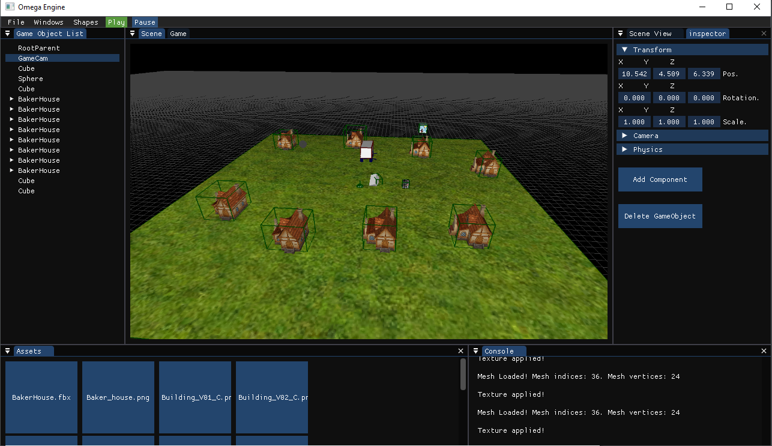Switch to the Game tab
This screenshot has height=446, width=772.
pyautogui.click(x=178, y=34)
